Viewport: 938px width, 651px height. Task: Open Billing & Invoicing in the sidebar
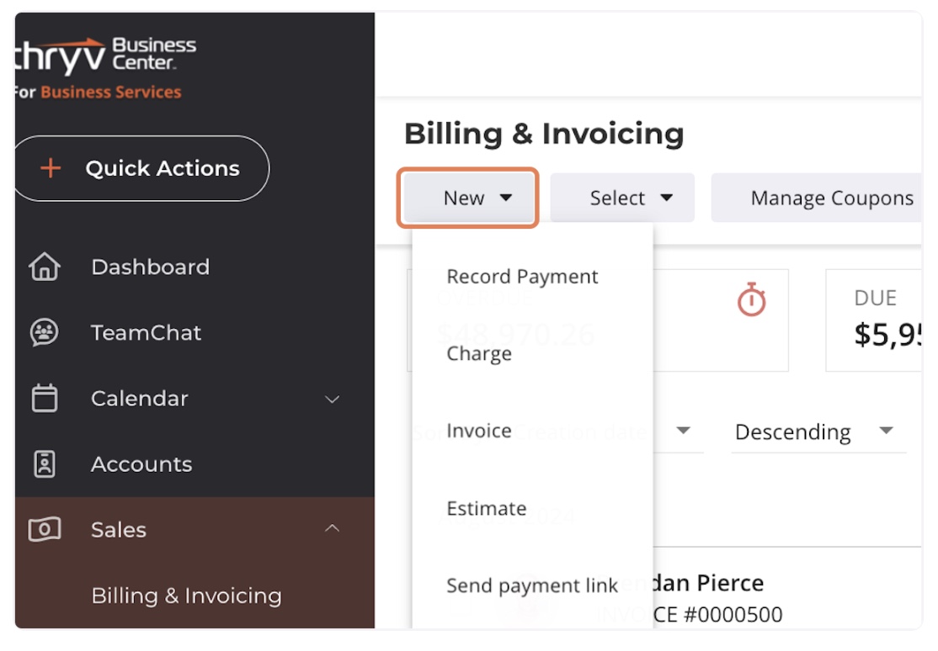click(x=186, y=595)
